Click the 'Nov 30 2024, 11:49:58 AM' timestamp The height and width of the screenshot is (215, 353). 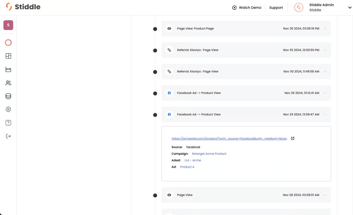301,71
